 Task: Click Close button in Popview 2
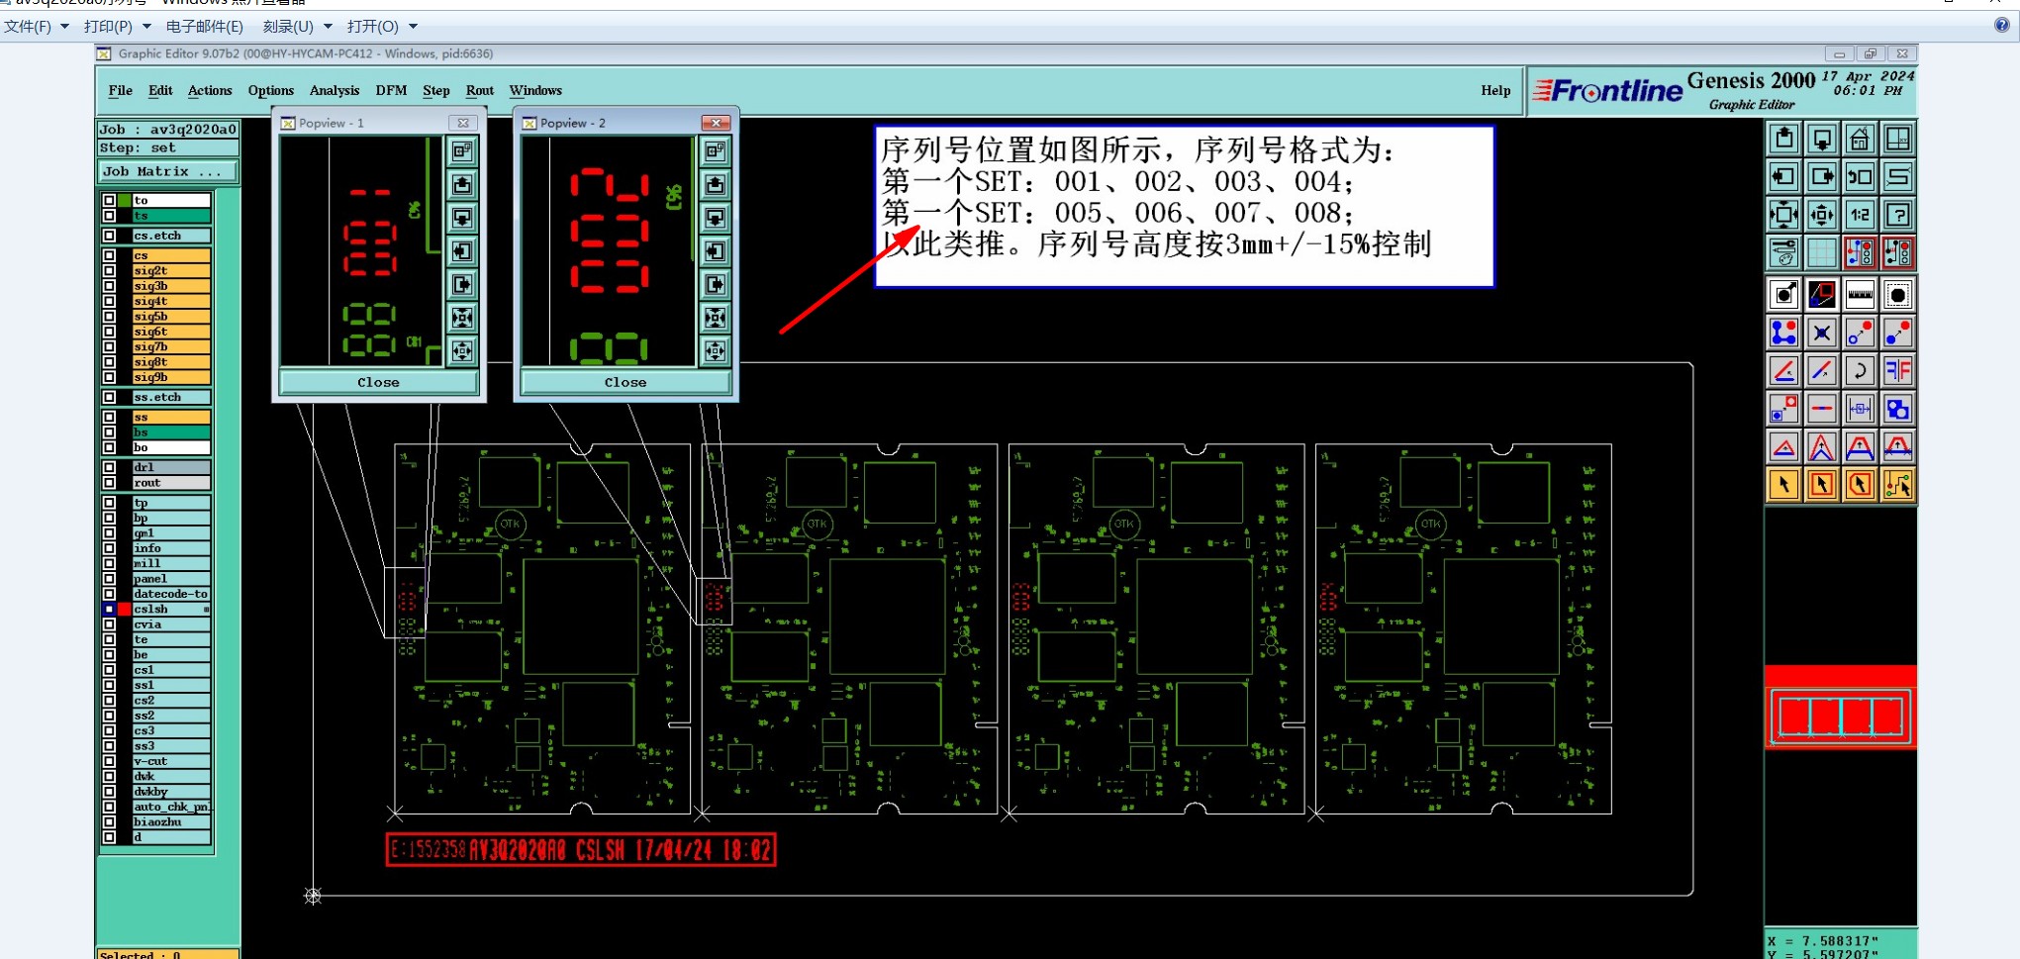pyautogui.click(x=625, y=382)
